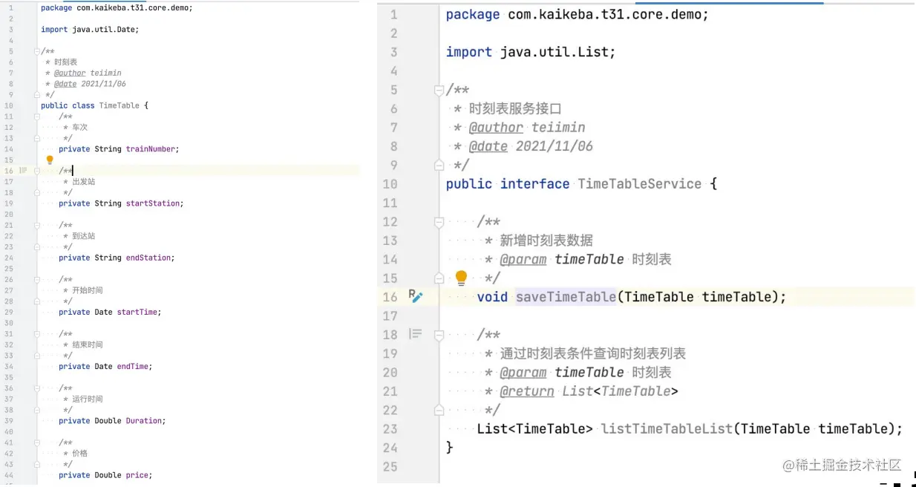Click fold end marker at line 22 in TimeTableService editor
The height and width of the screenshot is (487, 916).
[439, 410]
